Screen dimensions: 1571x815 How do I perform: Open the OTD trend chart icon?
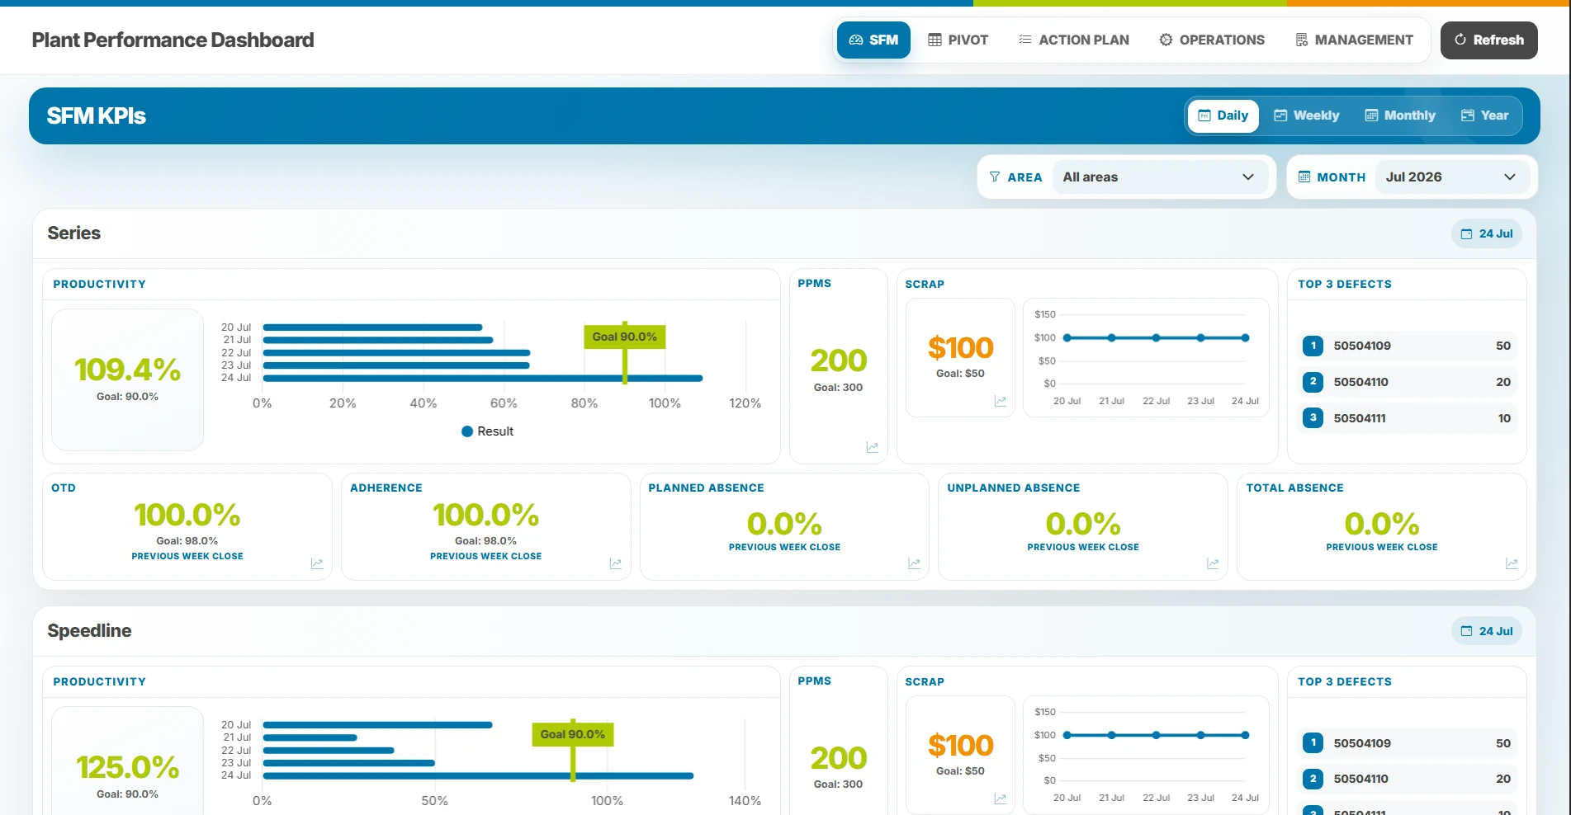click(317, 563)
